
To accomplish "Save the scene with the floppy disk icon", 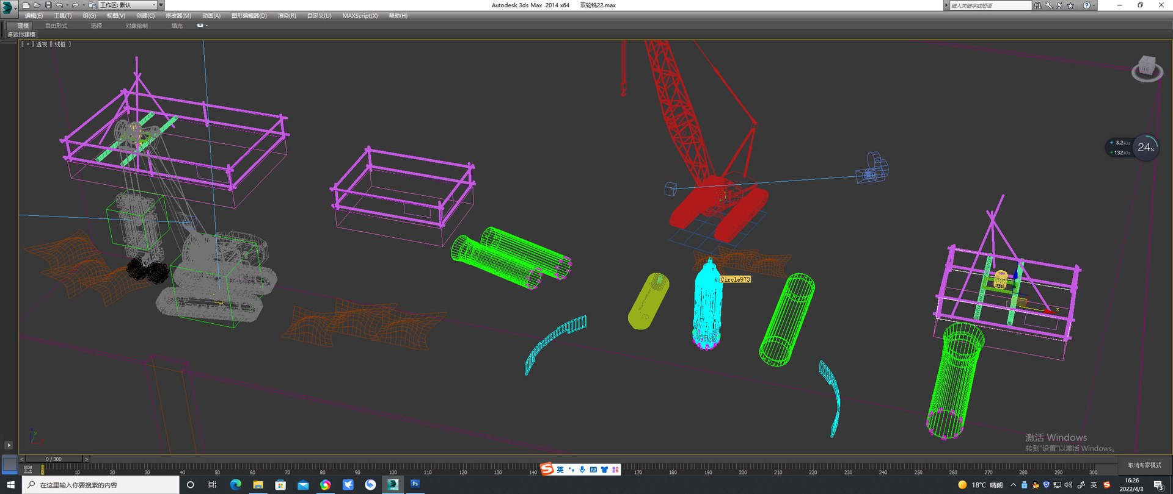I will click(x=48, y=5).
